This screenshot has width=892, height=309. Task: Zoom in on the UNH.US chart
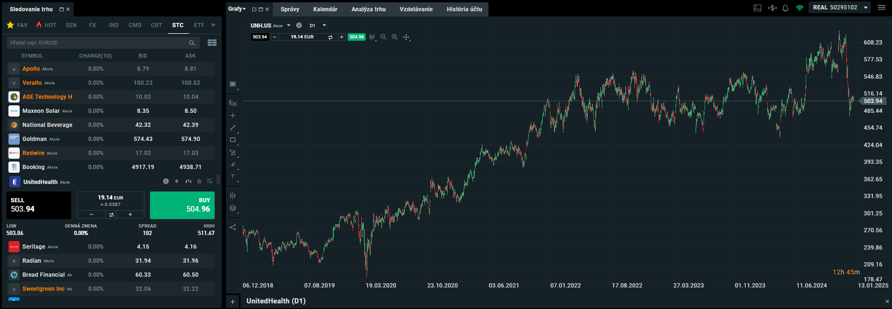tap(395, 37)
